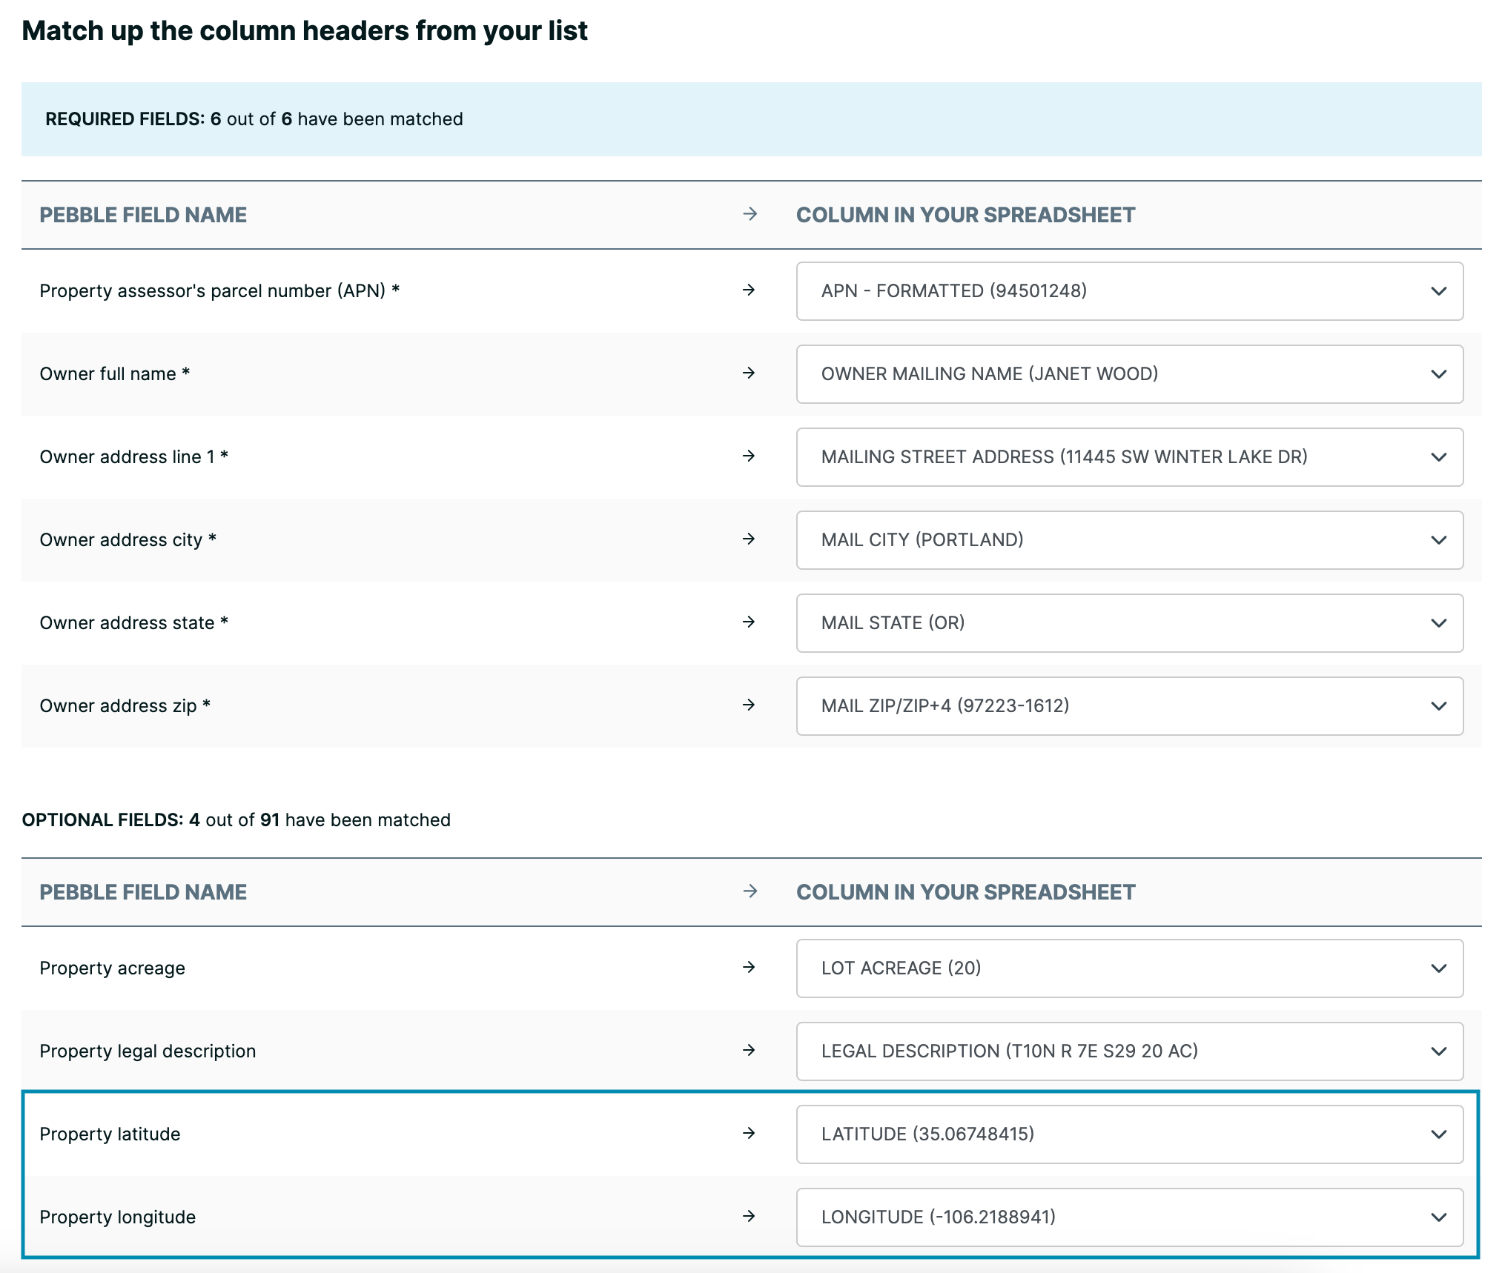Click optional section 'COLUMN IN YOUR SPREADSHEET' header
The image size is (1502, 1273).
(966, 892)
